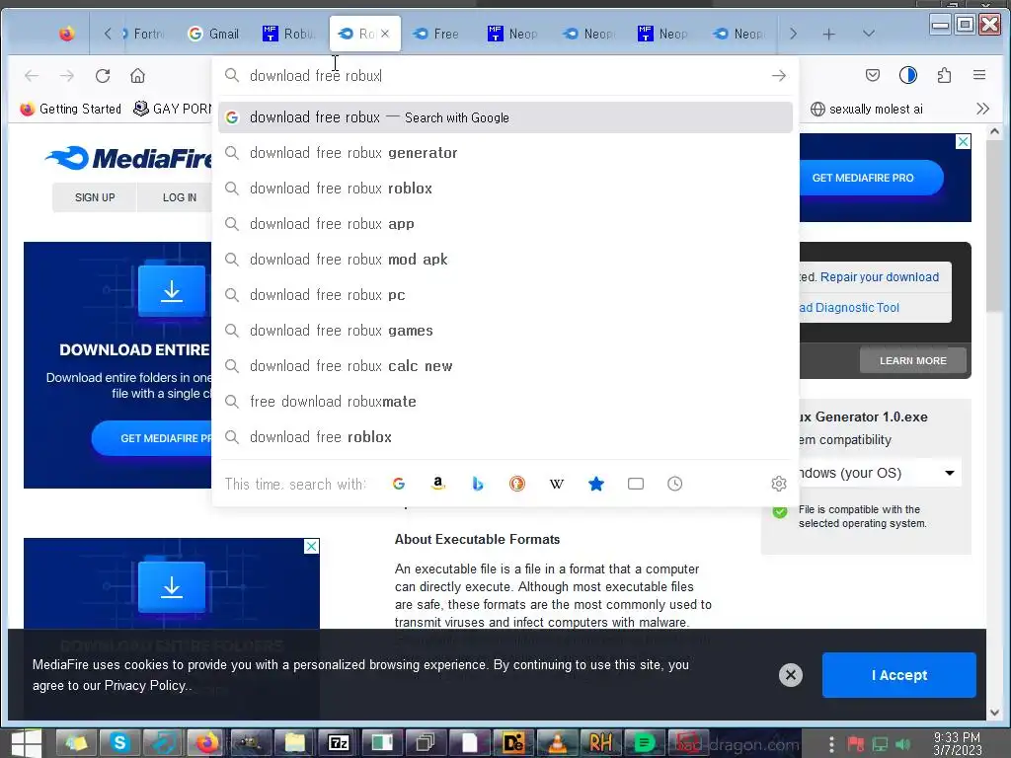
Task: Close the bottom left ad with X
Action: [x=311, y=546]
